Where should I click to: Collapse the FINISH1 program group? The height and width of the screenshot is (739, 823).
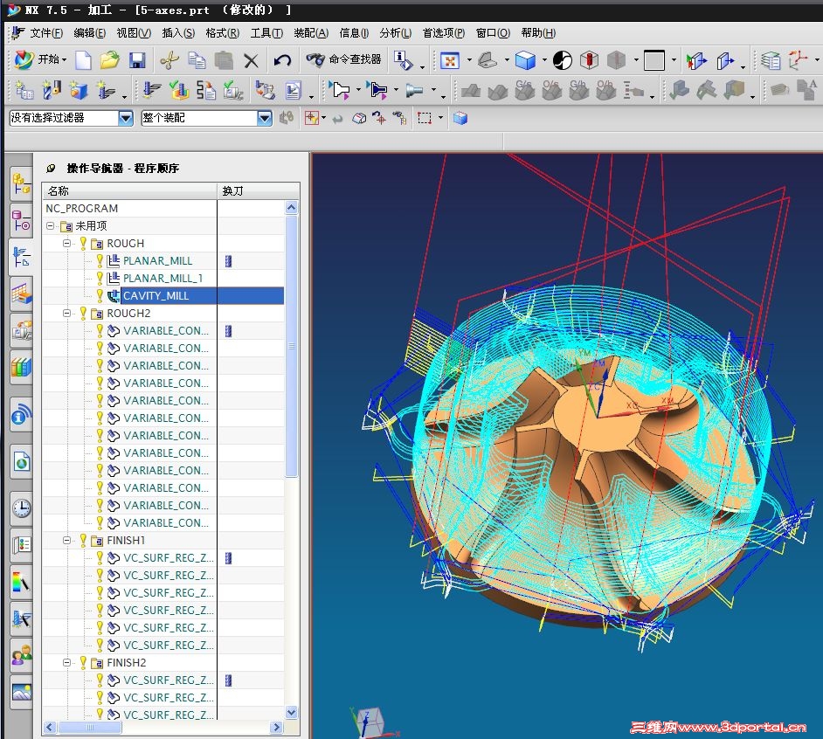(x=66, y=540)
